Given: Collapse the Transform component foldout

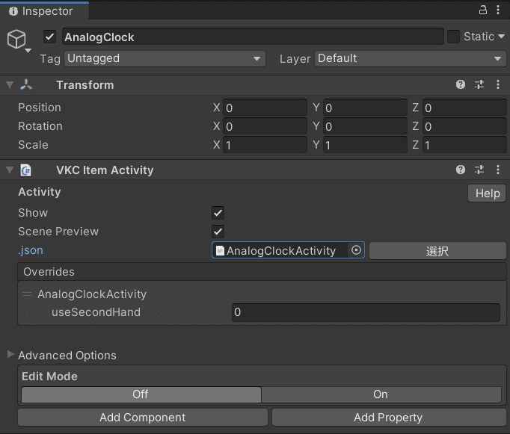Looking at the screenshot, I should coord(10,85).
